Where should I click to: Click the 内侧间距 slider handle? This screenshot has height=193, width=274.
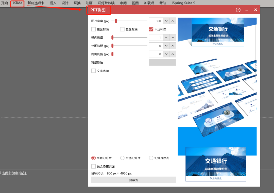pyautogui.click(x=113, y=54)
